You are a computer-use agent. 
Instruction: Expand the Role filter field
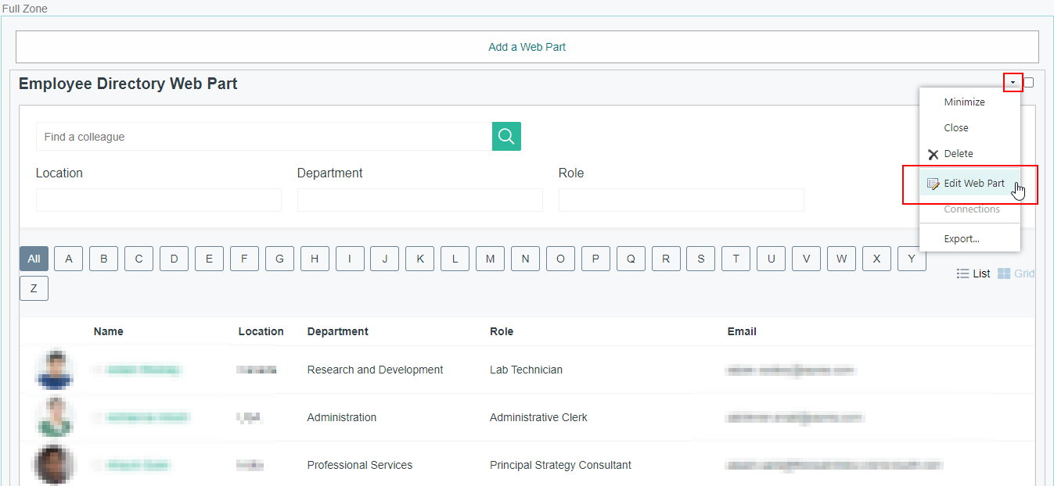tap(681, 200)
